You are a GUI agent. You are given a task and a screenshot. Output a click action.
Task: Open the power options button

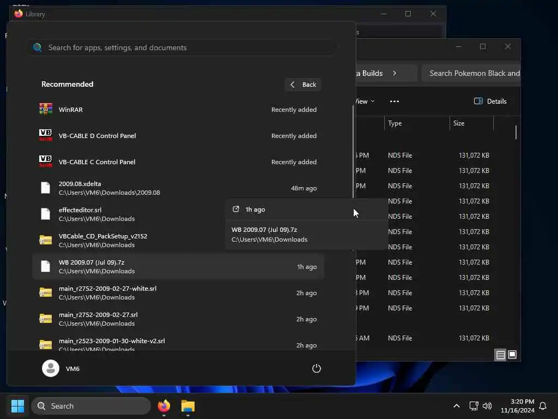tap(317, 368)
